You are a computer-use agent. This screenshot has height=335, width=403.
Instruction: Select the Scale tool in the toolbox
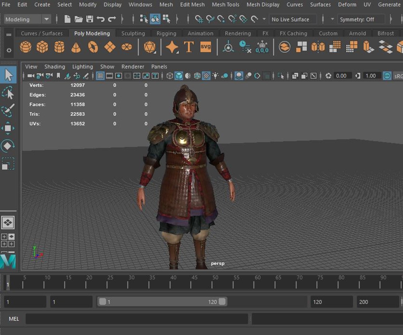tap(8, 163)
